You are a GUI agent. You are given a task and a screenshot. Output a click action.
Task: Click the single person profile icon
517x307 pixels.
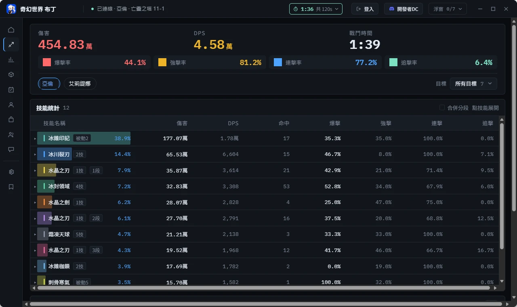coord(11,105)
